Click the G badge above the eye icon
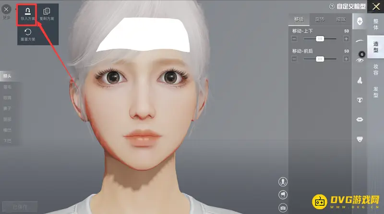384x214 pixels. [362, 54]
